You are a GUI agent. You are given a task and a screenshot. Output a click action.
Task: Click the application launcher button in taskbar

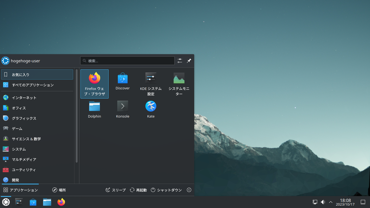pos(6,202)
